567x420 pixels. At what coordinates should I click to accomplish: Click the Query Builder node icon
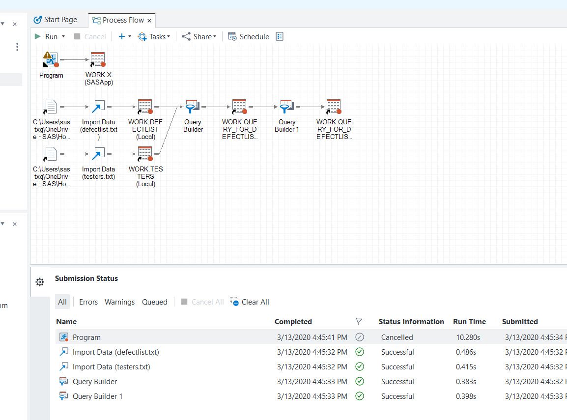pos(192,107)
